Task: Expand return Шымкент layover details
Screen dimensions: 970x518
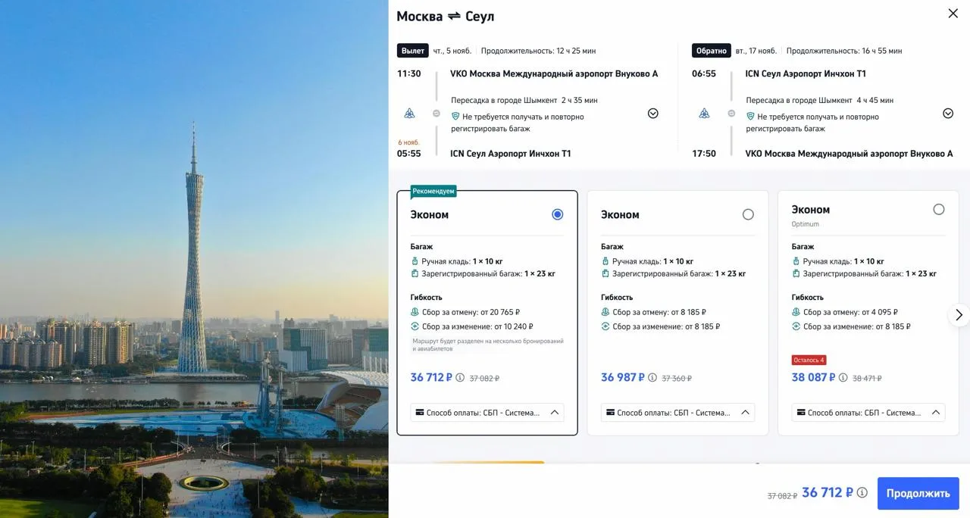Action: click(x=948, y=114)
